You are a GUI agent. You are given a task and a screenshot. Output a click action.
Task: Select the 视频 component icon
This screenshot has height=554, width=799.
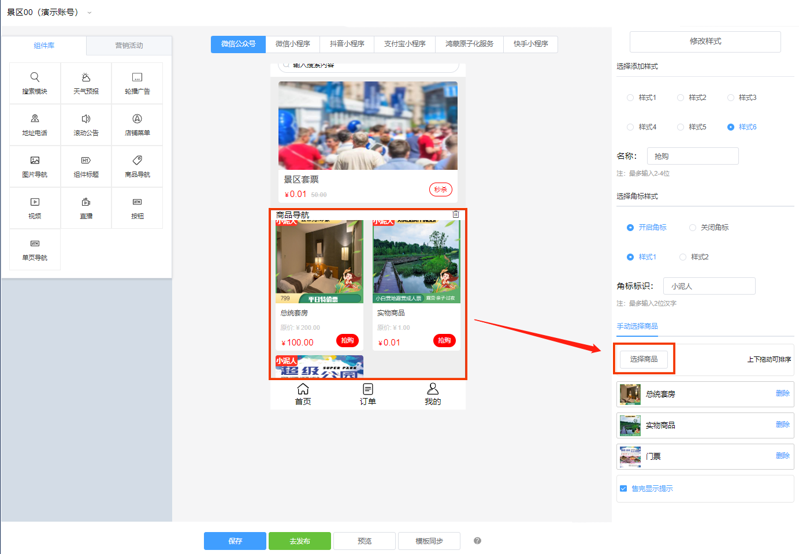[x=35, y=207]
